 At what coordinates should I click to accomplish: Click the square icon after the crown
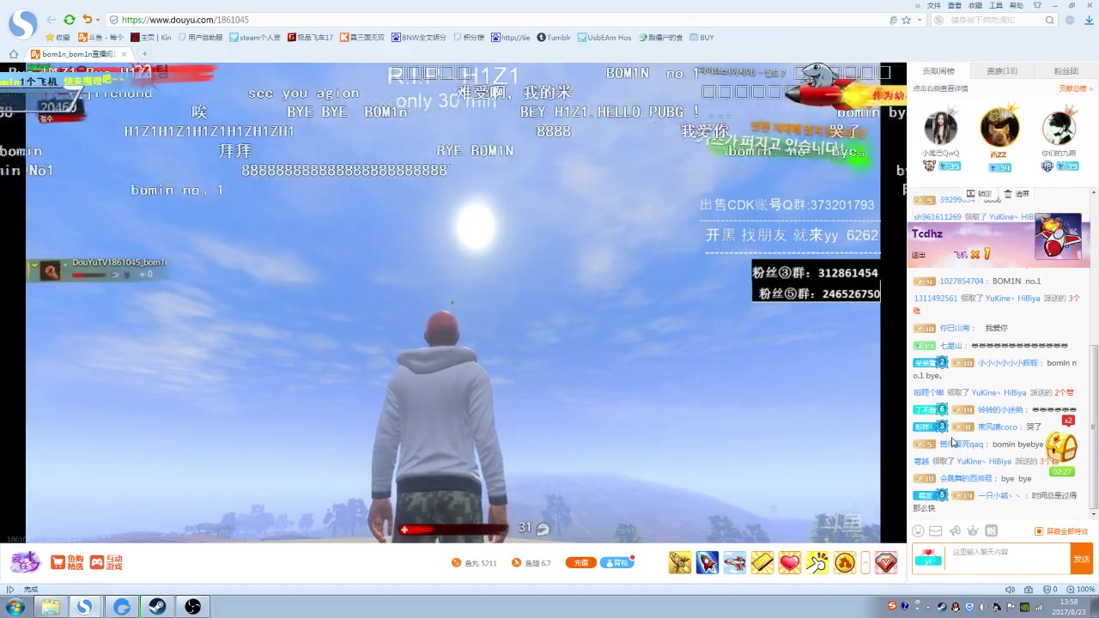[991, 531]
